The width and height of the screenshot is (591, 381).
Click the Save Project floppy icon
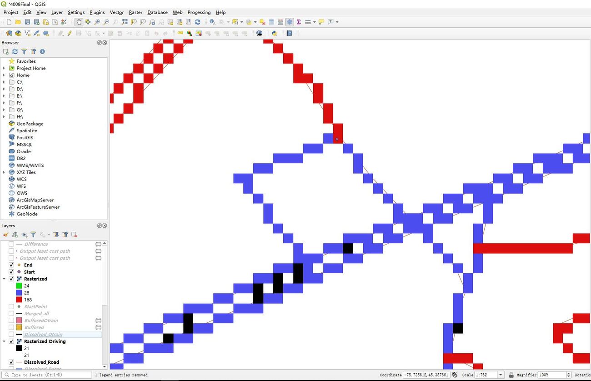click(x=27, y=22)
